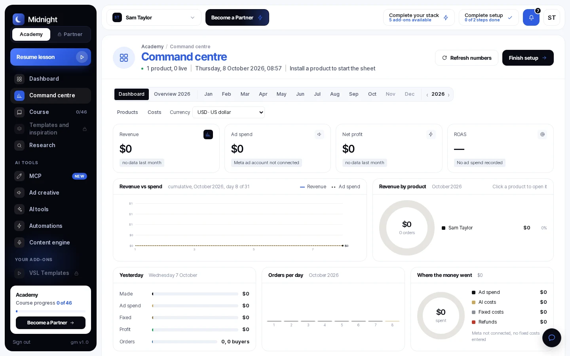Switch to the locked Partner mode
Screen dimensions: 570x356
[x=70, y=34]
